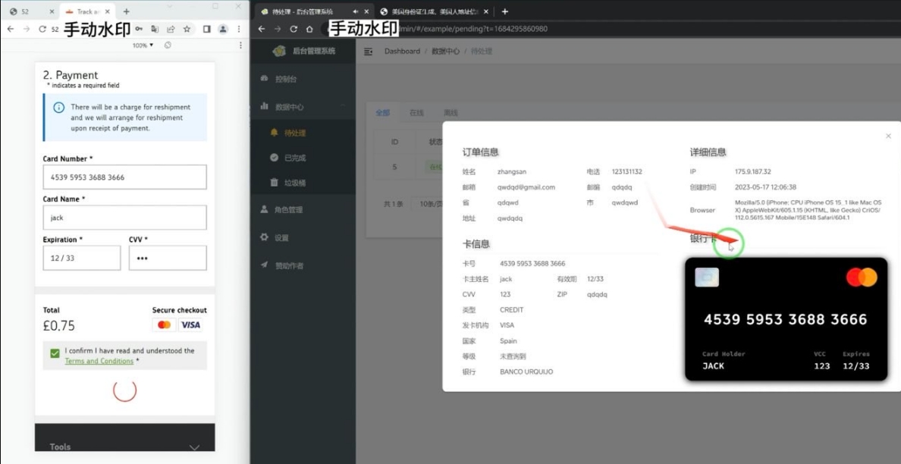The width and height of the screenshot is (901, 464).
Task: Click the translate page icon in left browser
Action: [x=155, y=29]
